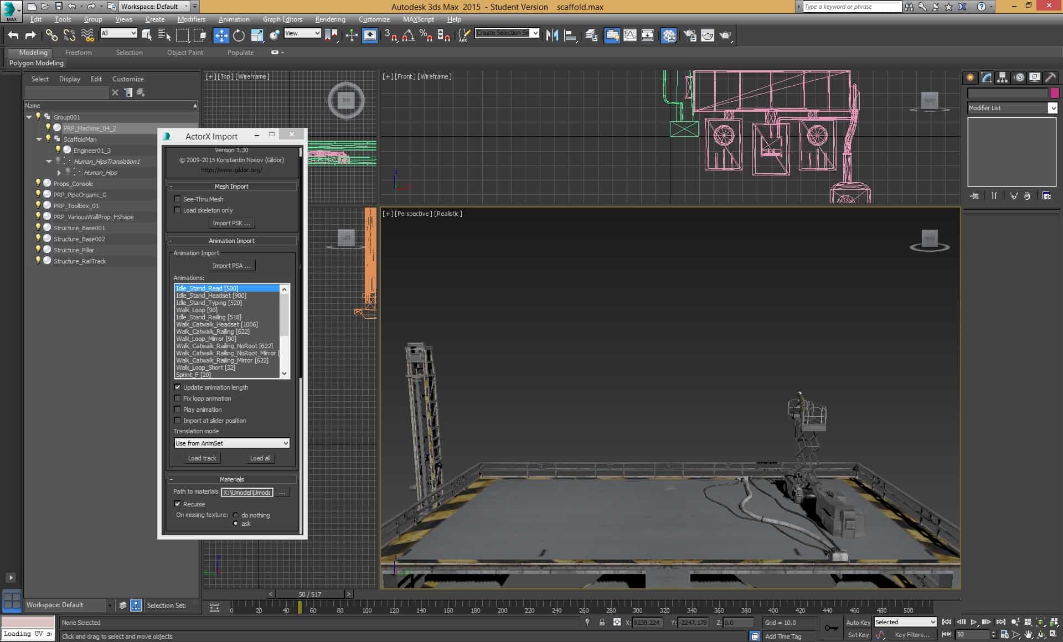Open the Motion command panel tab
Image resolution: width=1063 pixels, height=642 pixels.
tap(1019, 77)
